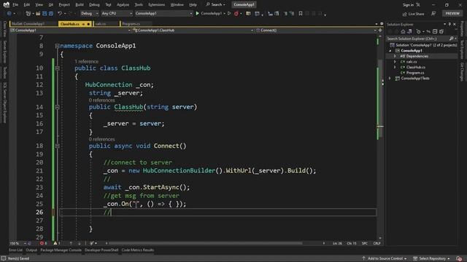
Task: Click the PREVIEW button
Action: [452, 13]
